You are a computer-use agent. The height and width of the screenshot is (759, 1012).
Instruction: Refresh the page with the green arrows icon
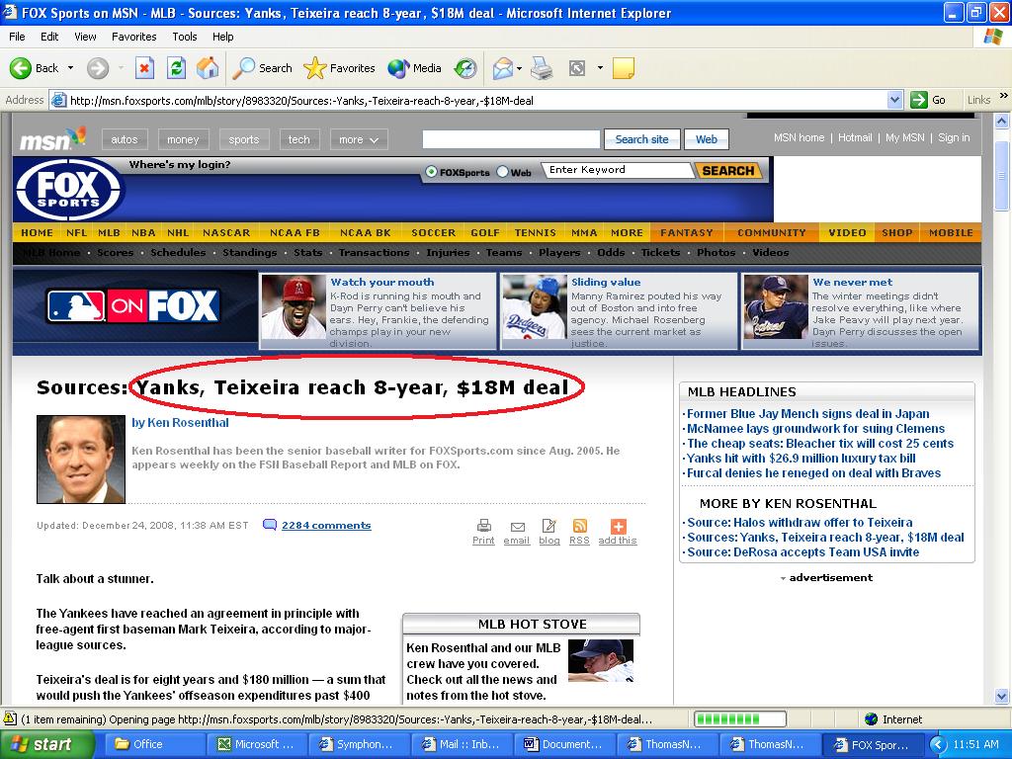click(x=176, y=68)
